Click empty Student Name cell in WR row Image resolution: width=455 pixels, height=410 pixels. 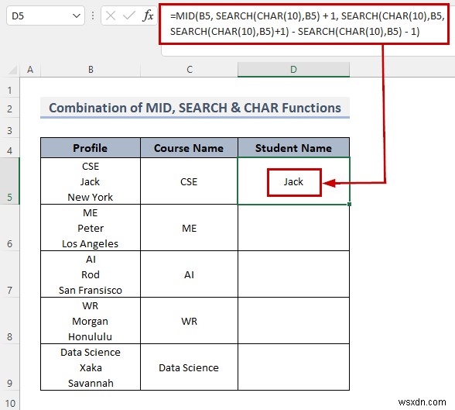294,321
